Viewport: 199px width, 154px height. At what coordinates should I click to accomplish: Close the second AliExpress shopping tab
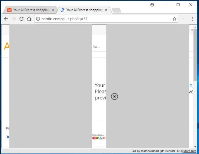click(106, 10)
